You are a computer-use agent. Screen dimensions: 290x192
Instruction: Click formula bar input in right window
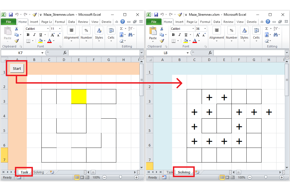[x=249, y=53]
